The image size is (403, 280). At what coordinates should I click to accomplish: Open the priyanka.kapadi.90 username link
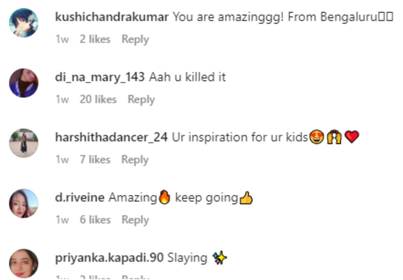click(x=110, y=257)
